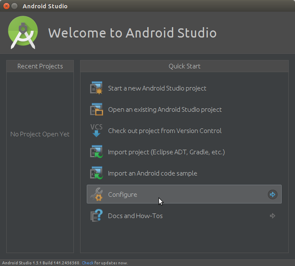Viewport: 295px width, 266px height.
Task: Click the Configure wrench and gear icon
Action: pos(96,194)
